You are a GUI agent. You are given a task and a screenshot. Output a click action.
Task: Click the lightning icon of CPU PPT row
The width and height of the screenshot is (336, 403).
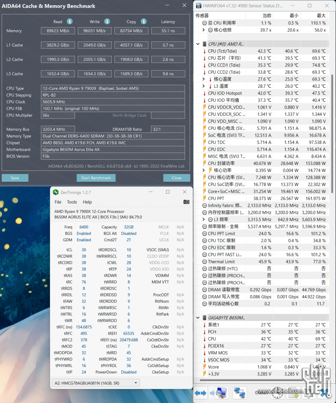[x=205, y=198]
